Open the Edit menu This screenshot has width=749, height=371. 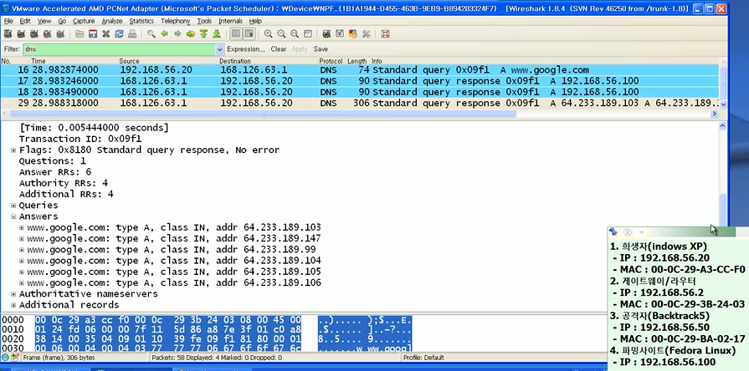[x=25, y=21]
